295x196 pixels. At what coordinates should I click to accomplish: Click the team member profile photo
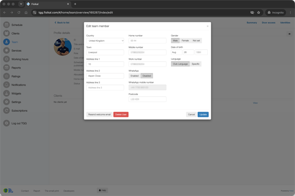click(63, 47)
